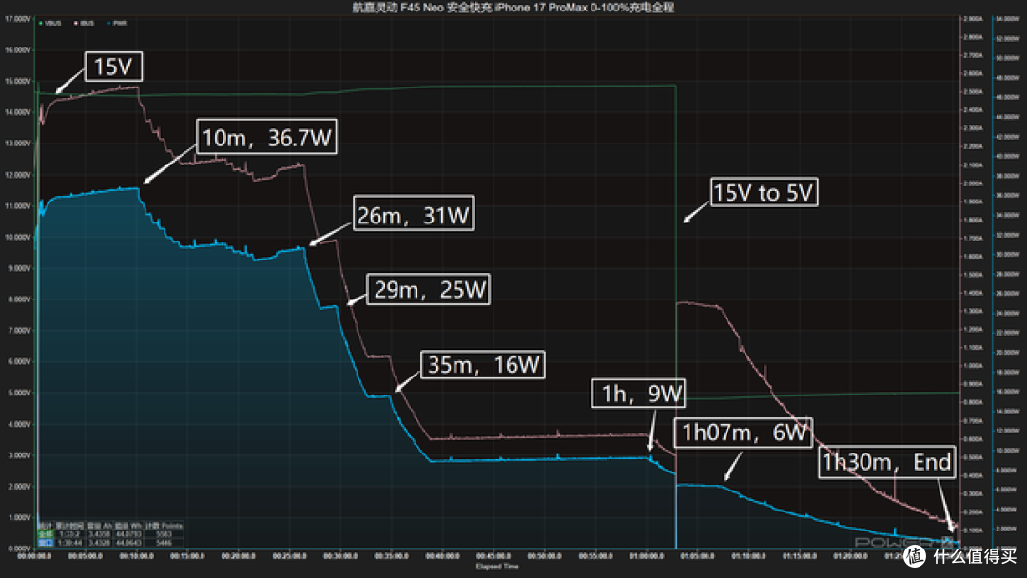Click the 15.000V voltage axis label
Screen dimensions: 1027x578
[x=18, y=81]
